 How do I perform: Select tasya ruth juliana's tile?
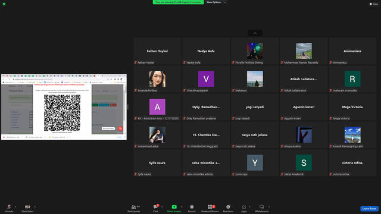[x=255, y=135]
